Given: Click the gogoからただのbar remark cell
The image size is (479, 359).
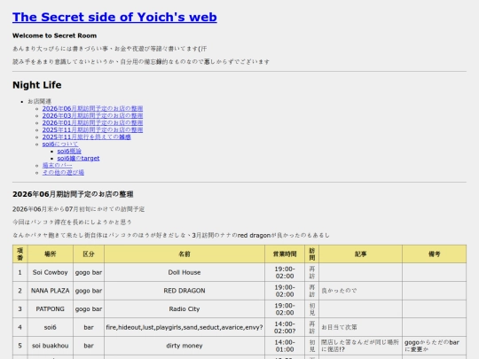Looking at the screenshot, I should [x=434, y=346].
